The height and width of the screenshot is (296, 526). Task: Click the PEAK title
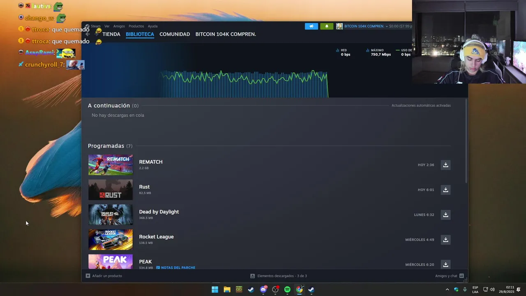pyautogui.click(x=145, y=261)
